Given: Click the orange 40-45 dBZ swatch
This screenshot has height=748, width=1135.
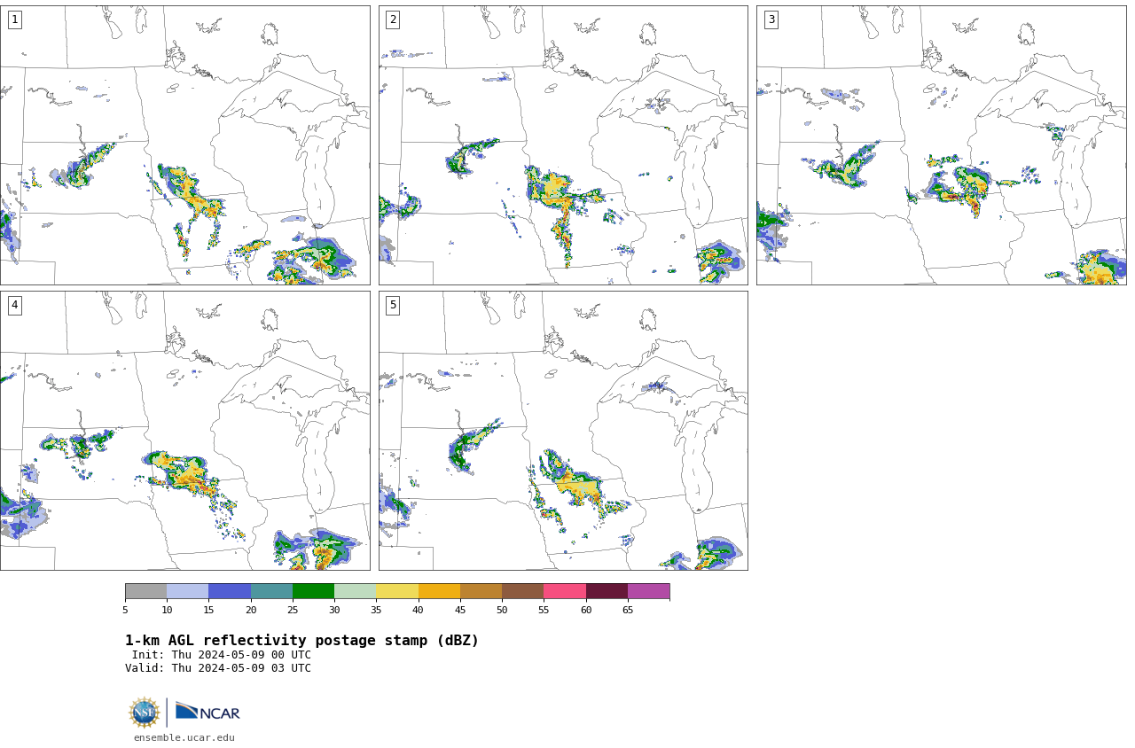Looking at the screenshot, I should coord(439,591).
